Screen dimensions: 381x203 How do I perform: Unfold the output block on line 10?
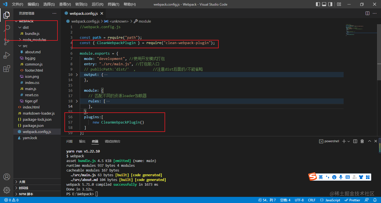77,75
